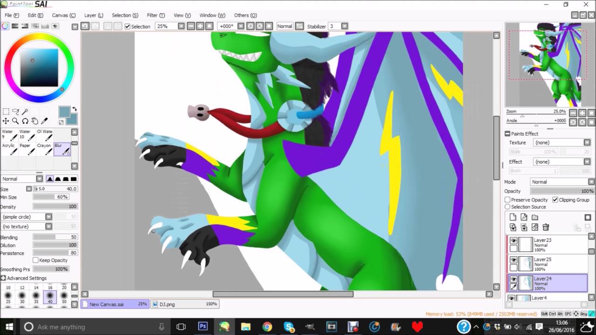Screen dimensions: 596x335
Task: Enable Preserve Opacity
Action: [x=508, y=200]
